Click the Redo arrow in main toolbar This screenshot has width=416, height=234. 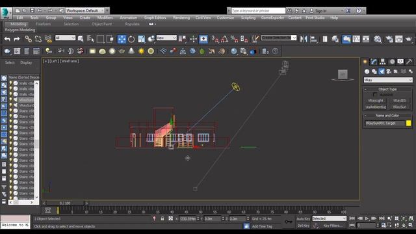(x=17, y=39)
